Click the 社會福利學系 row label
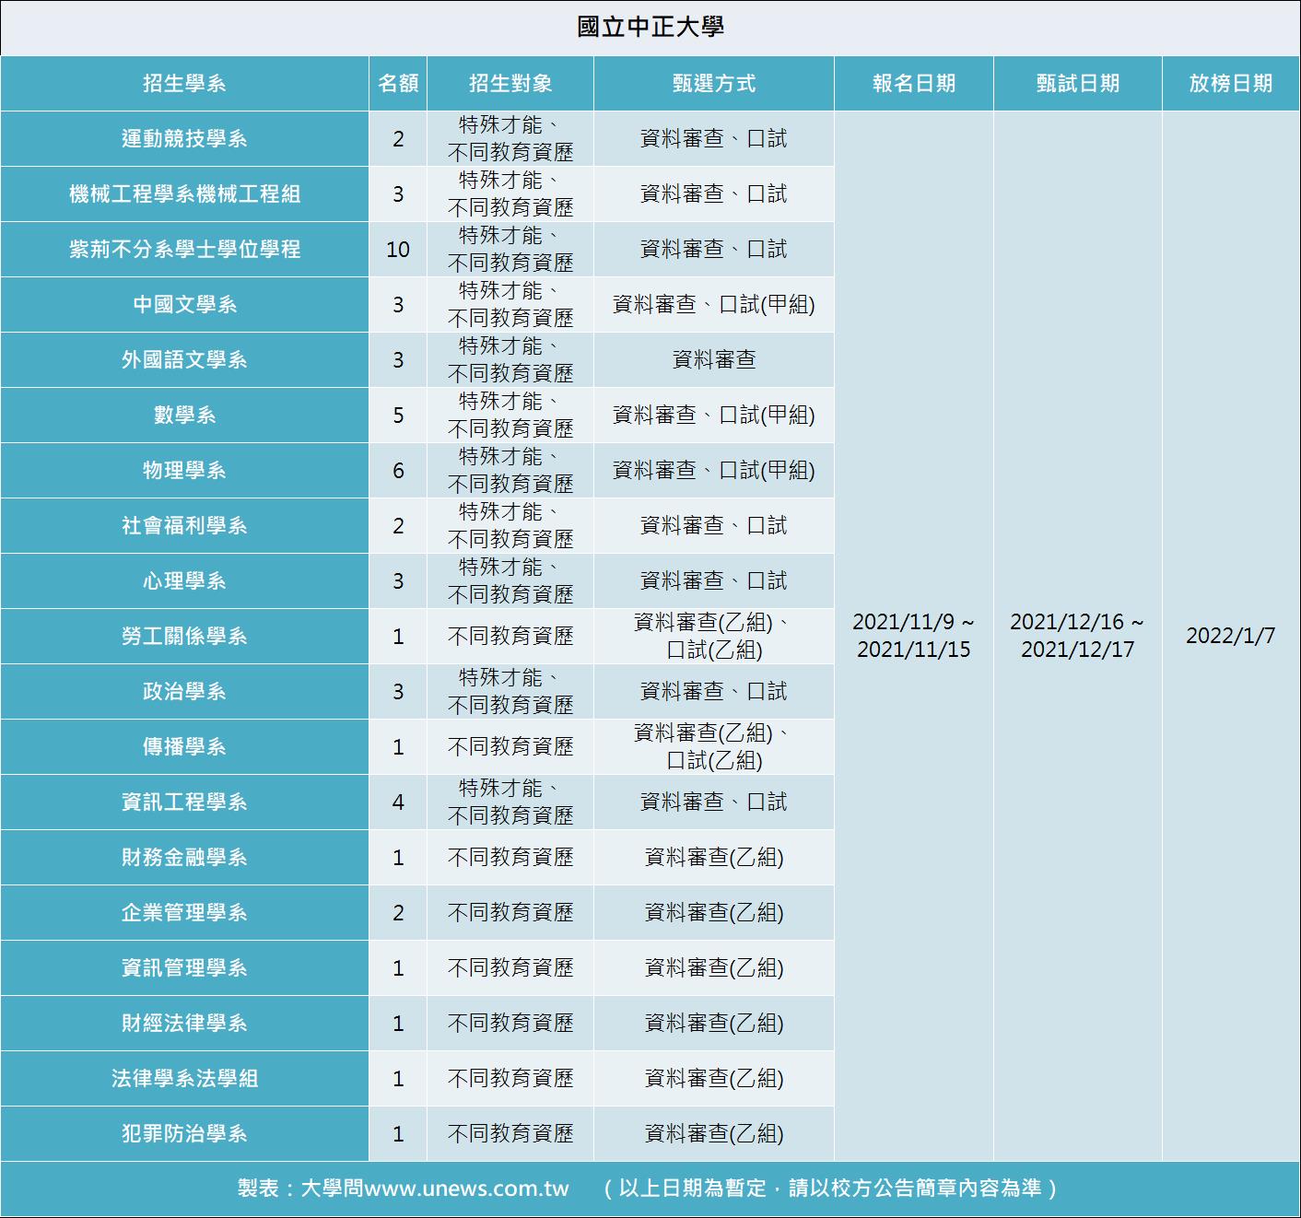The image size is (1301, 1218). click(184, 526)
